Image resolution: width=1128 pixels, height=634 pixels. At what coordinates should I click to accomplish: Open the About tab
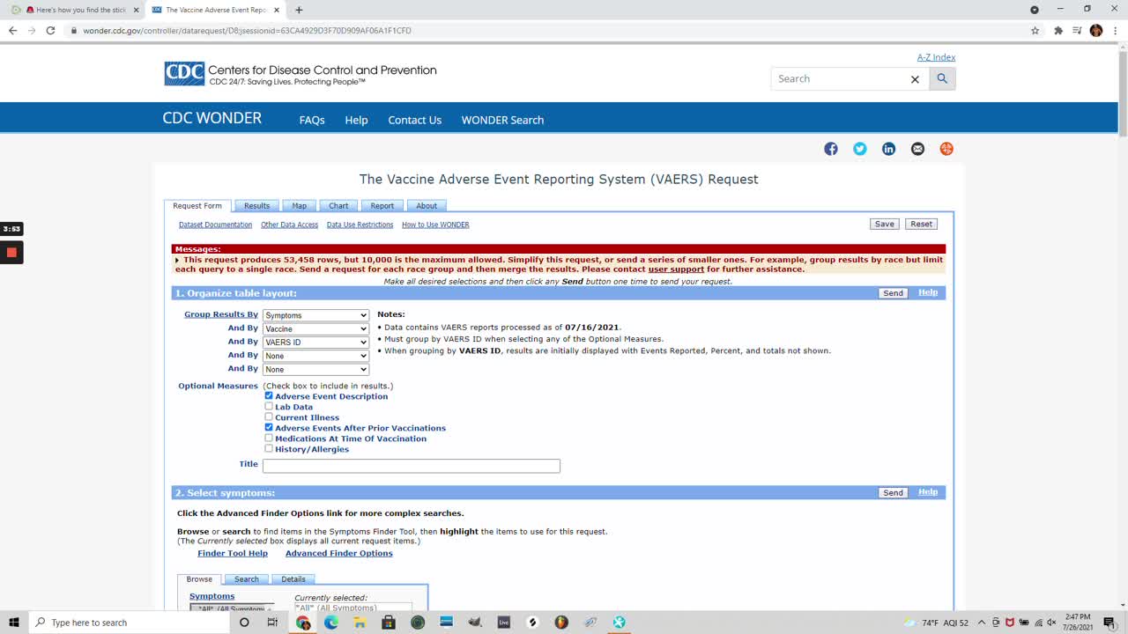[427, 206]
